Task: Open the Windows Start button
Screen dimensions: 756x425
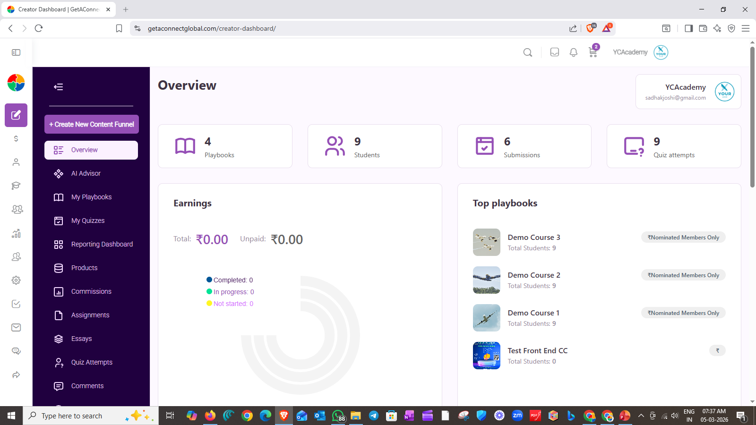Action: [11, 416]
